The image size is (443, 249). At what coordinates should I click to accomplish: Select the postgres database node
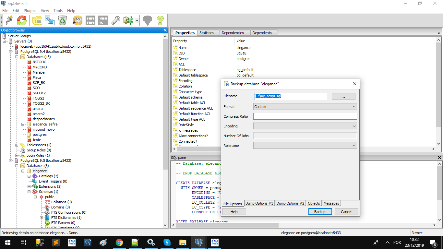point(40,135)
